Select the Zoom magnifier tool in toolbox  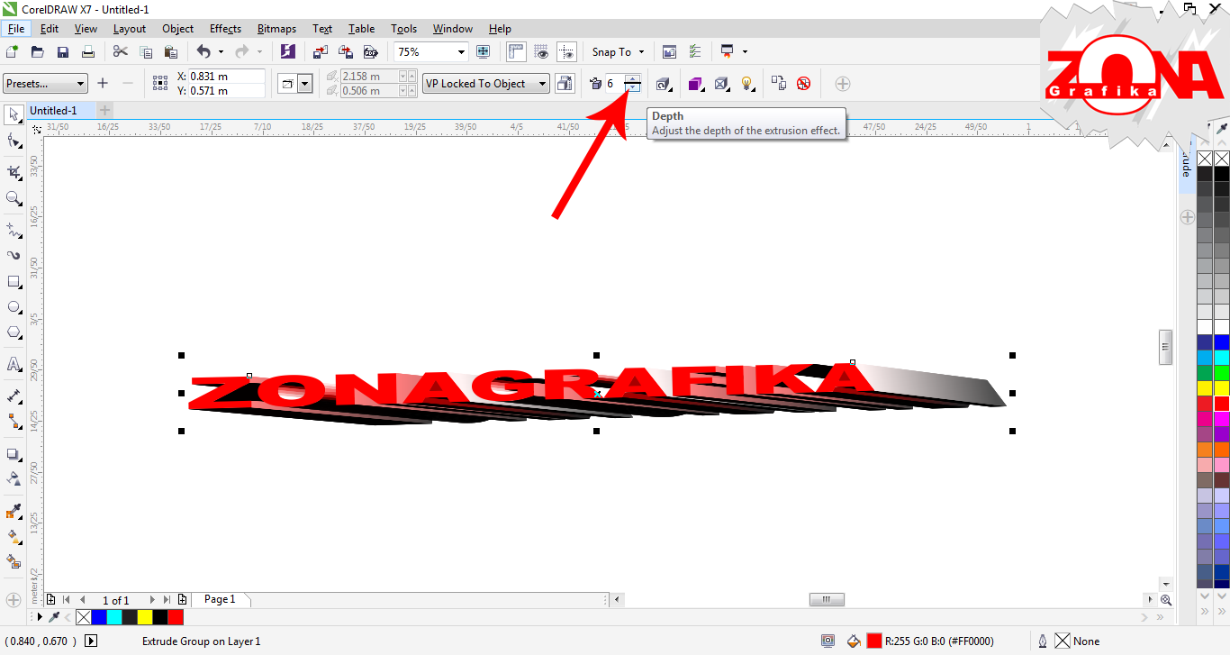click(14, 198)
